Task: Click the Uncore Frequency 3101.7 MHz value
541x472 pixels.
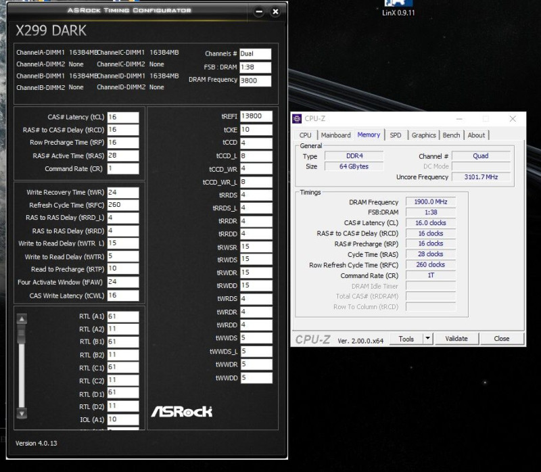Action: (x=481, y=177)
